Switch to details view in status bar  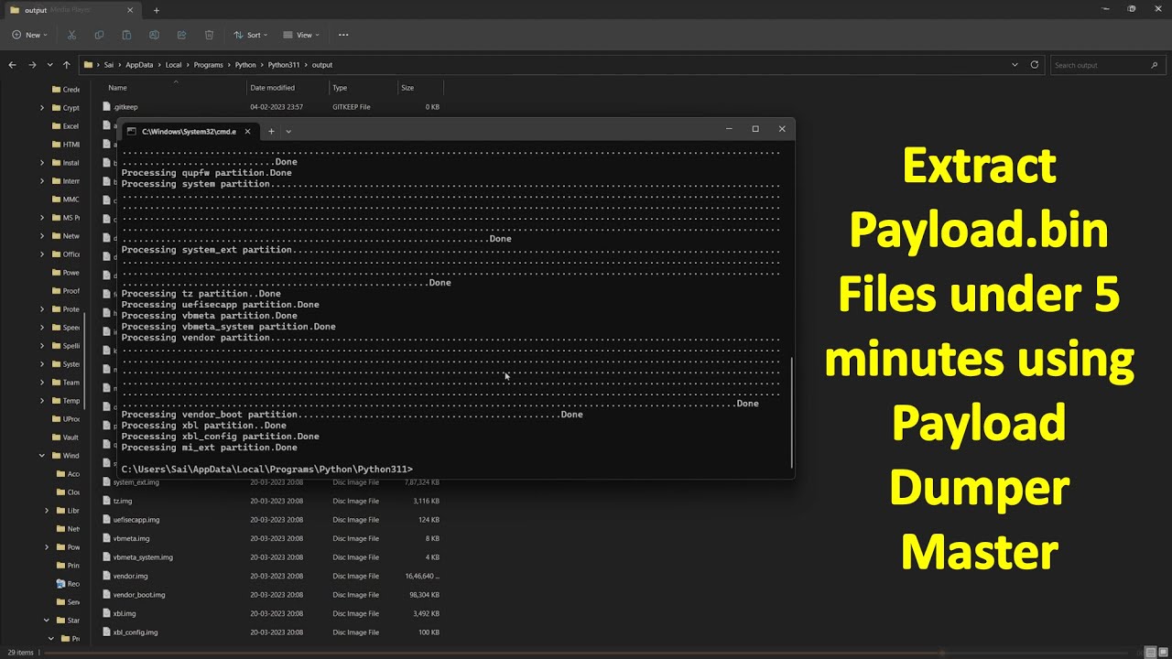1150,652
